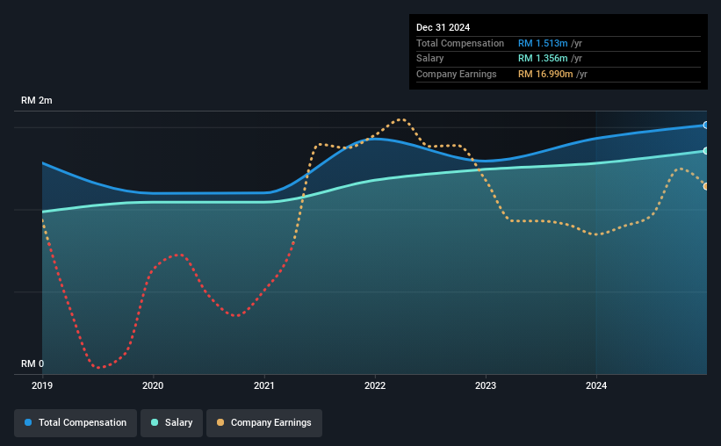The width and height of the screenshot is (721, 446).
Task: Click the 2019 axis label
Action: [42, 385]
